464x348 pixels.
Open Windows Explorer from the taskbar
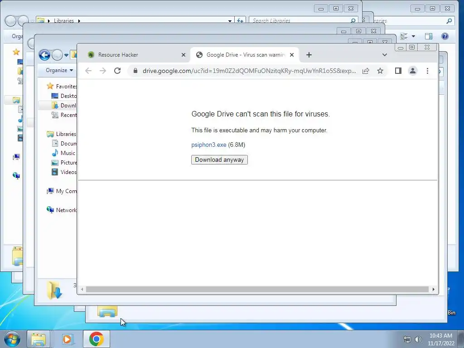click(39, 339)
